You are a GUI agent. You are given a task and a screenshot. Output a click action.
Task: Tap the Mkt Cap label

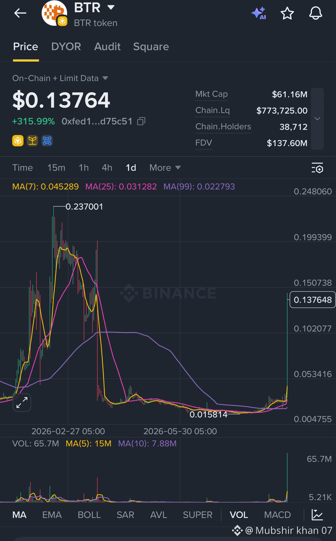[211, 94]
